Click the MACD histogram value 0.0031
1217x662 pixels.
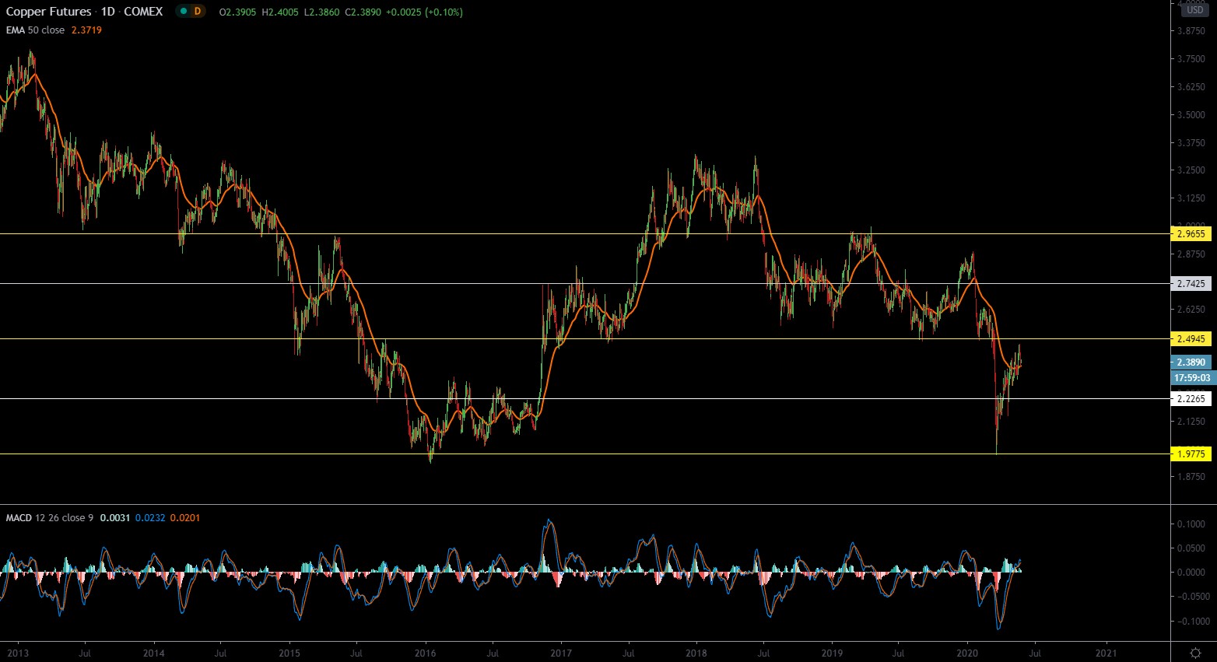pos(115,518)
